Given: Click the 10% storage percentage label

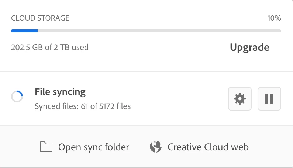Looking at the screenshot, I should tap(274, 18).
